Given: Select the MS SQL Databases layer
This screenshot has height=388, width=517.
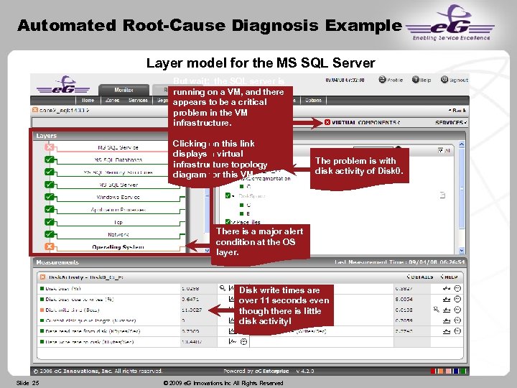Looking at the screenshot, I should 118,160.
